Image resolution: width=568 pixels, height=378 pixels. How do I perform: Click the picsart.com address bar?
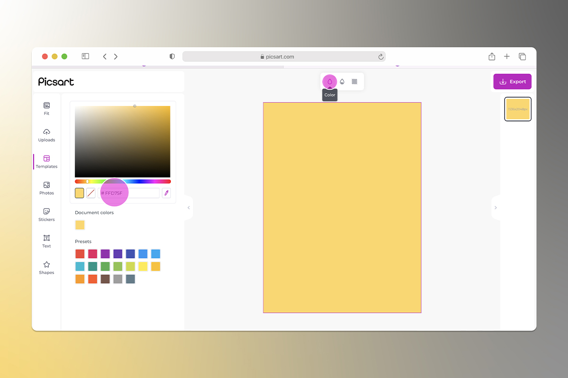point(284,57)
